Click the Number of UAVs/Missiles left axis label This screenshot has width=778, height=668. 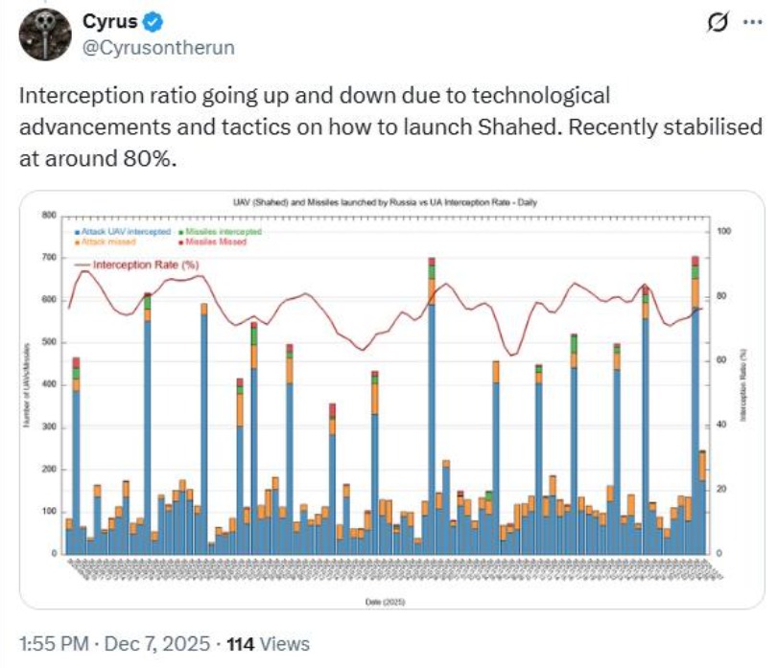coord(37,385)
